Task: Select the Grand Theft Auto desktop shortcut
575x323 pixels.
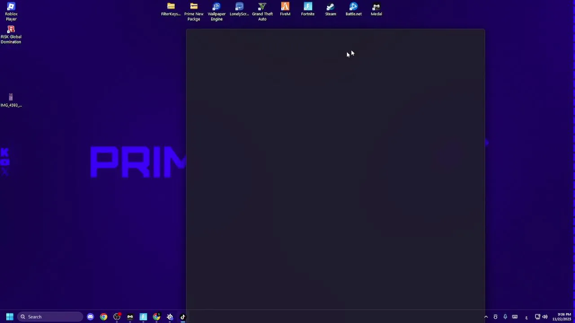Action: 262,12
